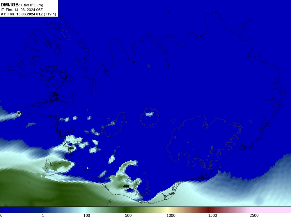Image resolution: width=291 pixels, height=218 pixels.
Task: Click the '187' value label on the map
Action: point(19,113)
